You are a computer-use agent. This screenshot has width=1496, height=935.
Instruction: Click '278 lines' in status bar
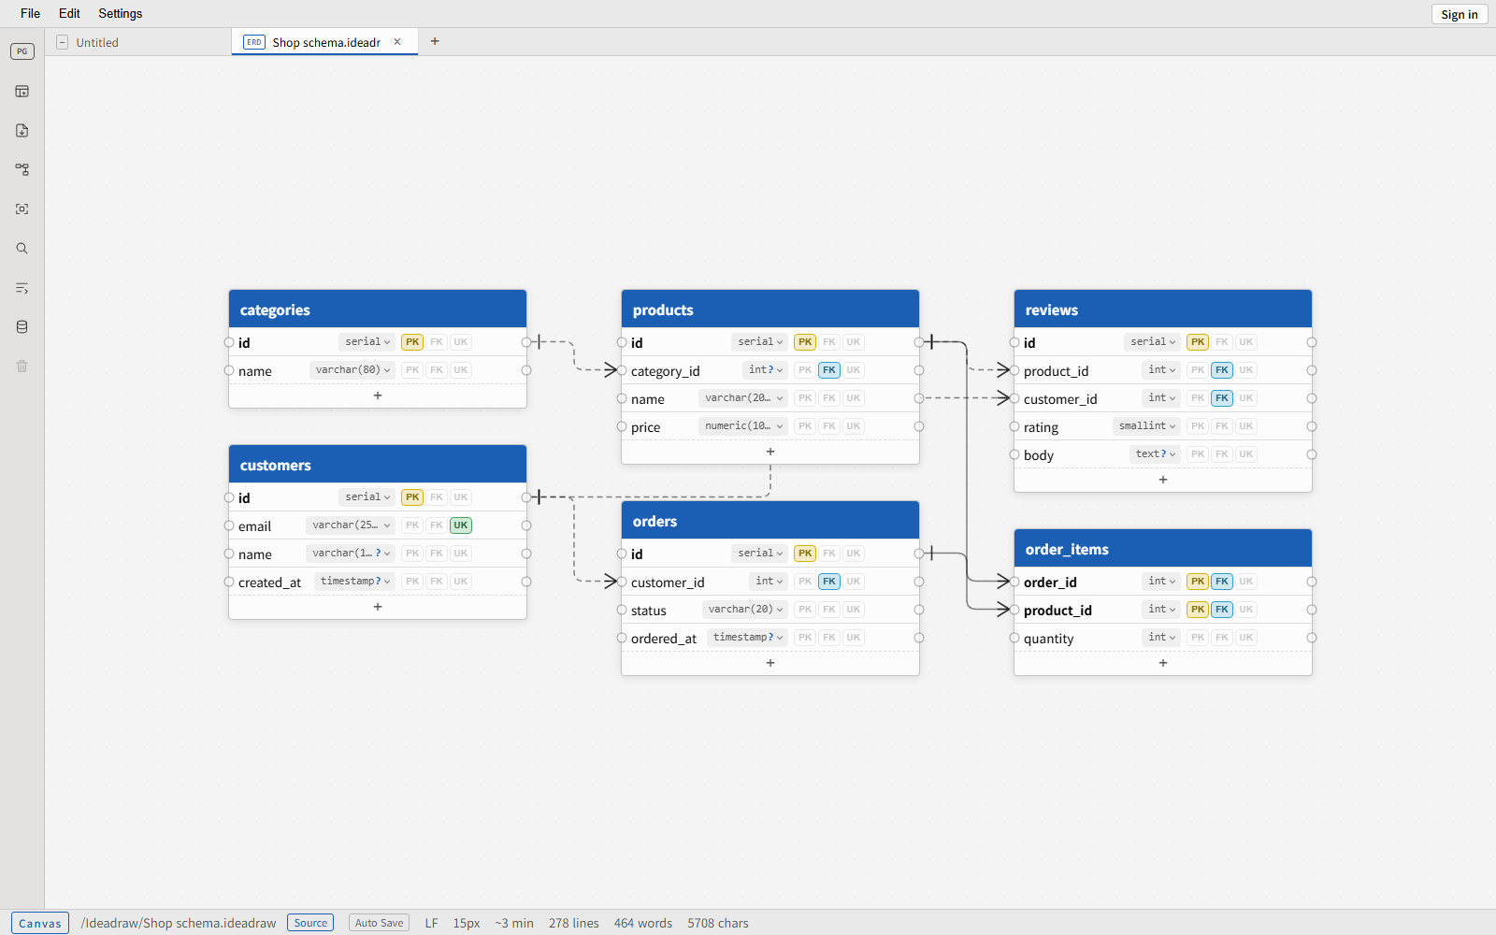[574, 923]
